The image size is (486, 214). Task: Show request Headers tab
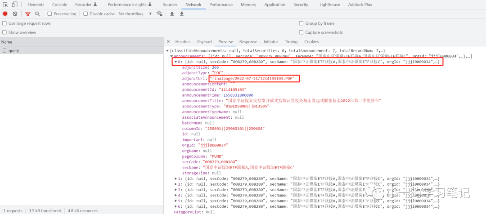pyautogui.click(x=183, y=41)
